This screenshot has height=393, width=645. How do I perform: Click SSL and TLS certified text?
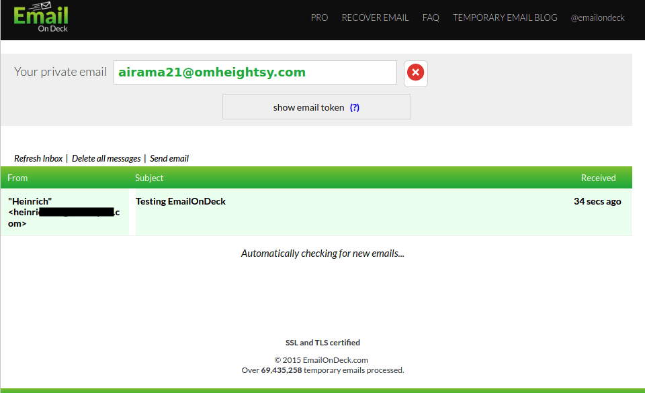322,343
